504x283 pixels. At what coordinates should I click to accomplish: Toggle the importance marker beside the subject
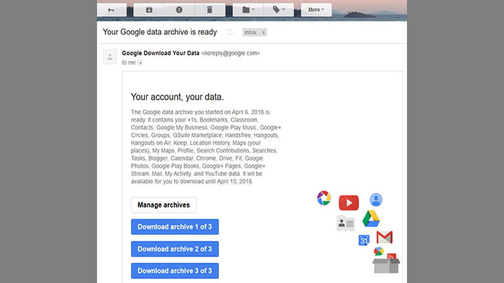coord(230,32)
